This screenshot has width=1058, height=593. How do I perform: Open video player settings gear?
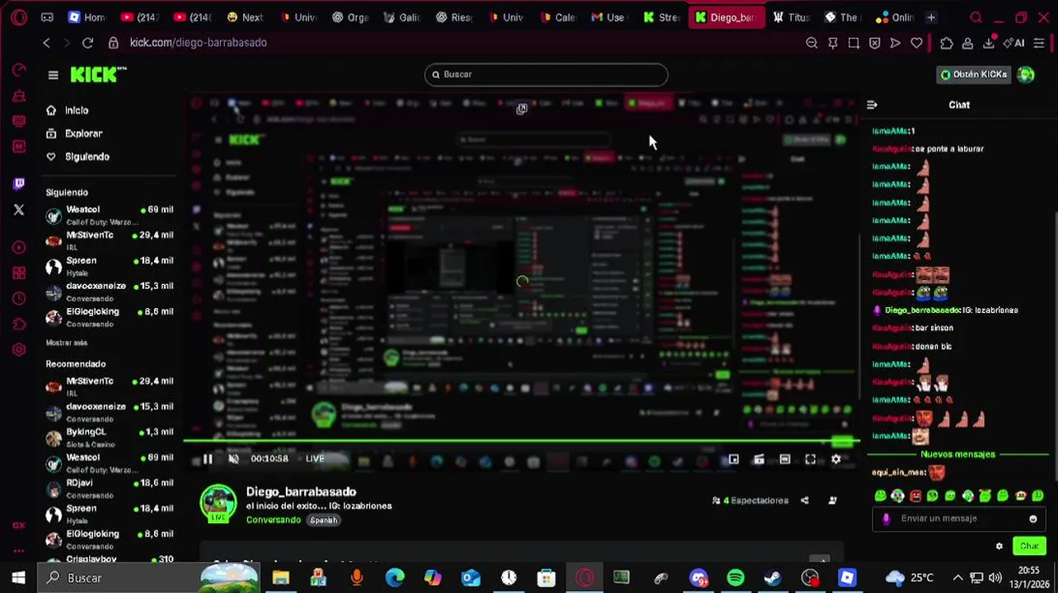(x=836, y=460)
